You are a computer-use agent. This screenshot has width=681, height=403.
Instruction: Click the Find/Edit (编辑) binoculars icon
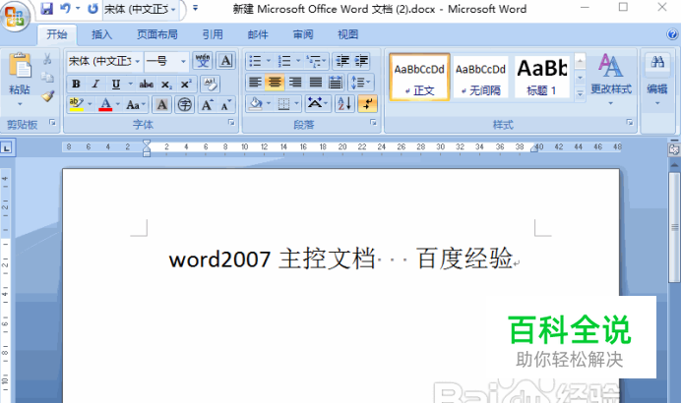(657, 62)
